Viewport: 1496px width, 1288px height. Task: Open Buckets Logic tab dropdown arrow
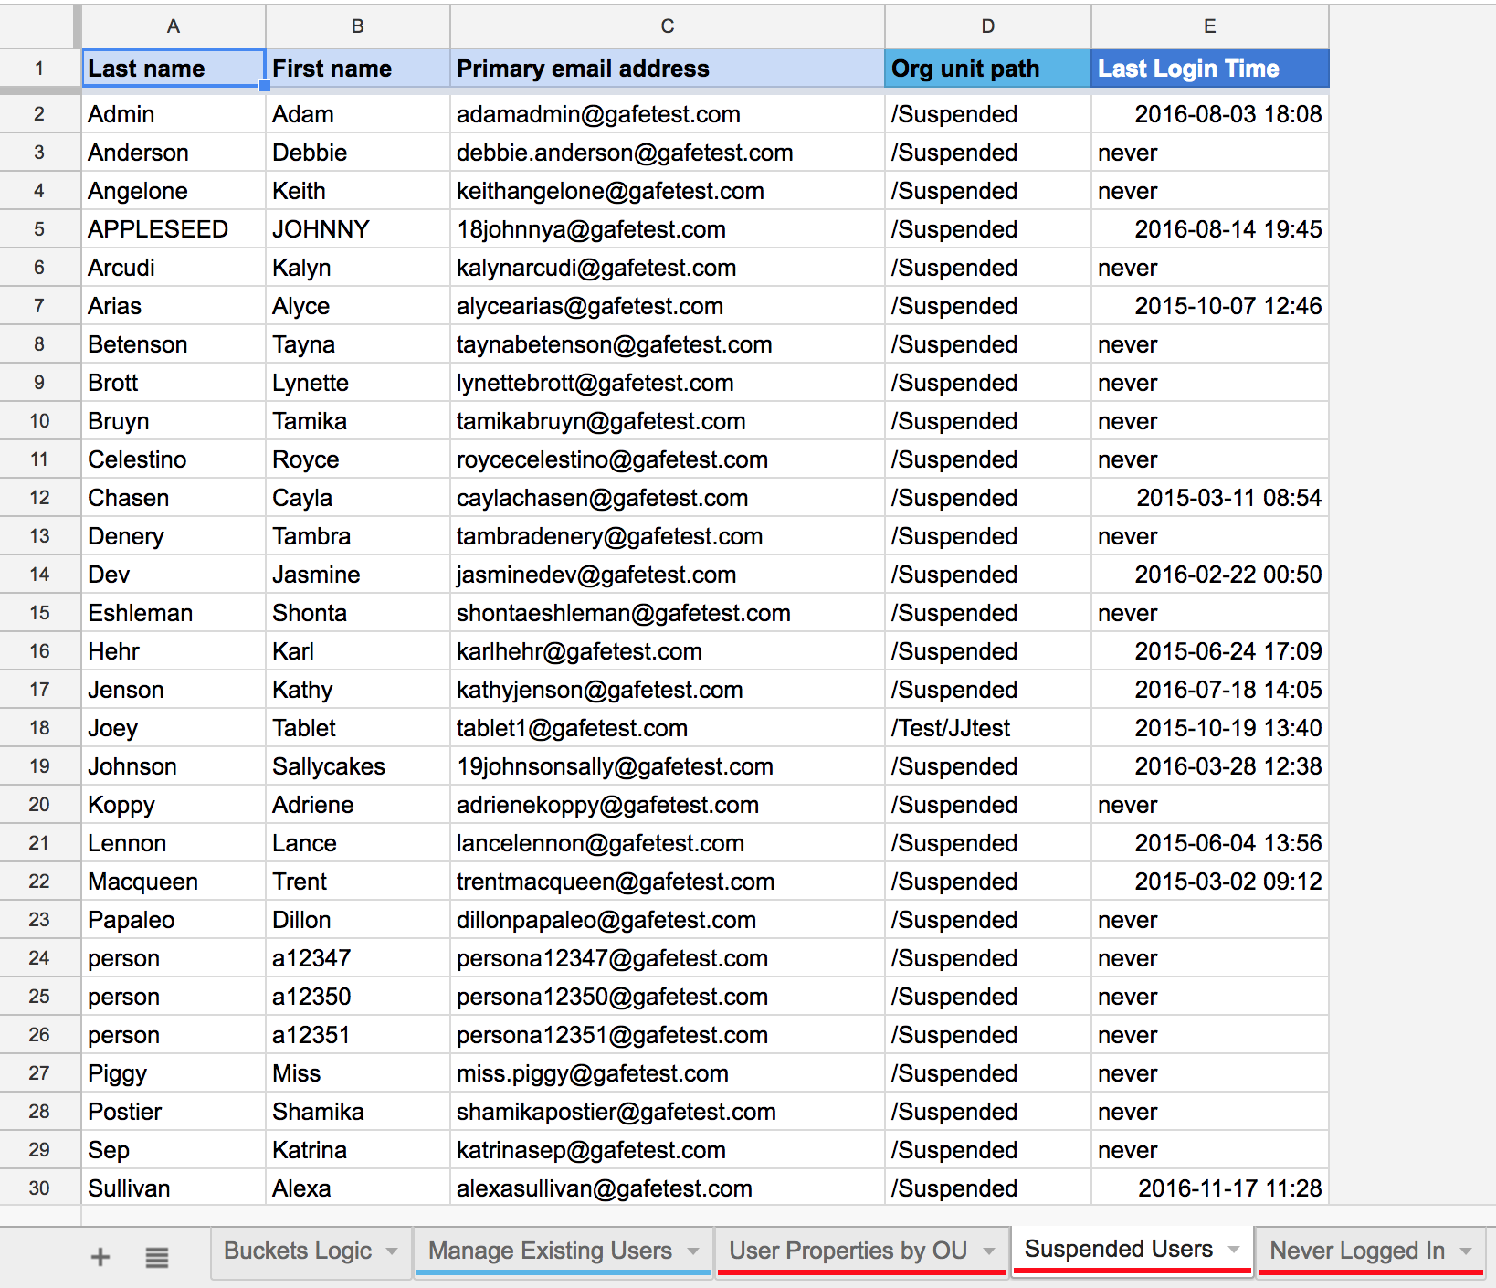(x=392, y=1251)
